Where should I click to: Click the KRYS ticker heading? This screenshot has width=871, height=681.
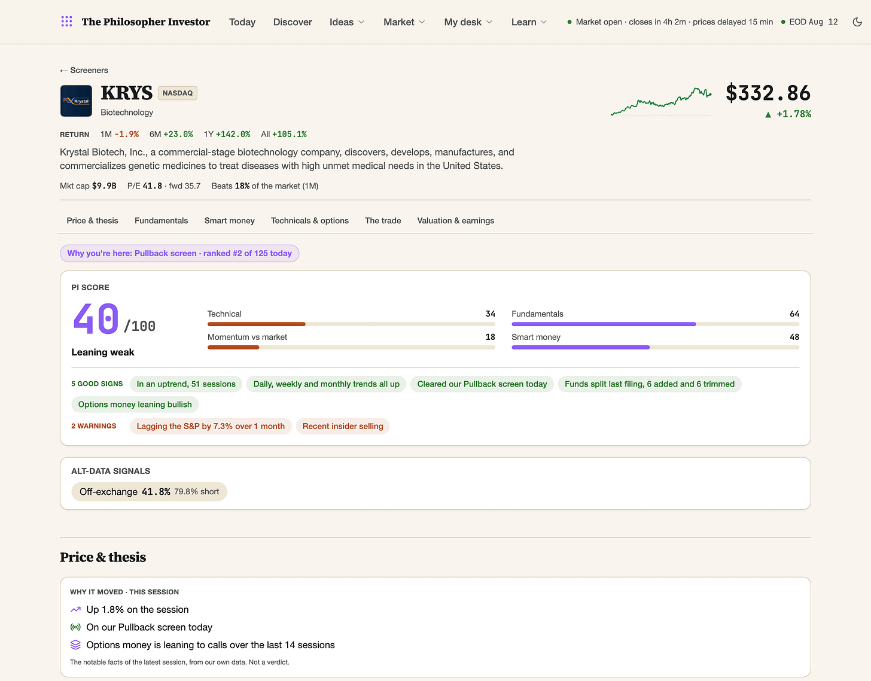click(x=127, y=93)
